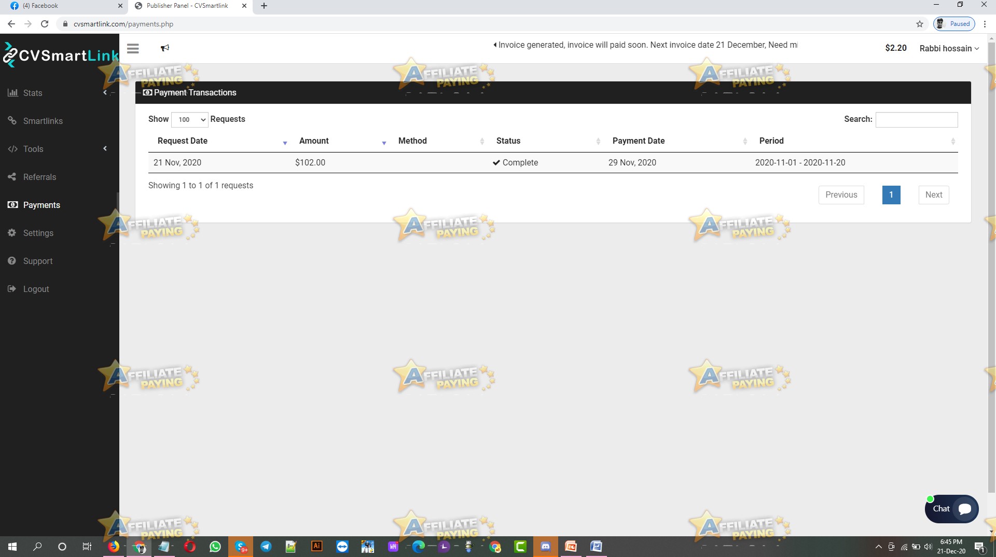996x557 pixels.
Task: Go back in browser history
Action: 11,24
